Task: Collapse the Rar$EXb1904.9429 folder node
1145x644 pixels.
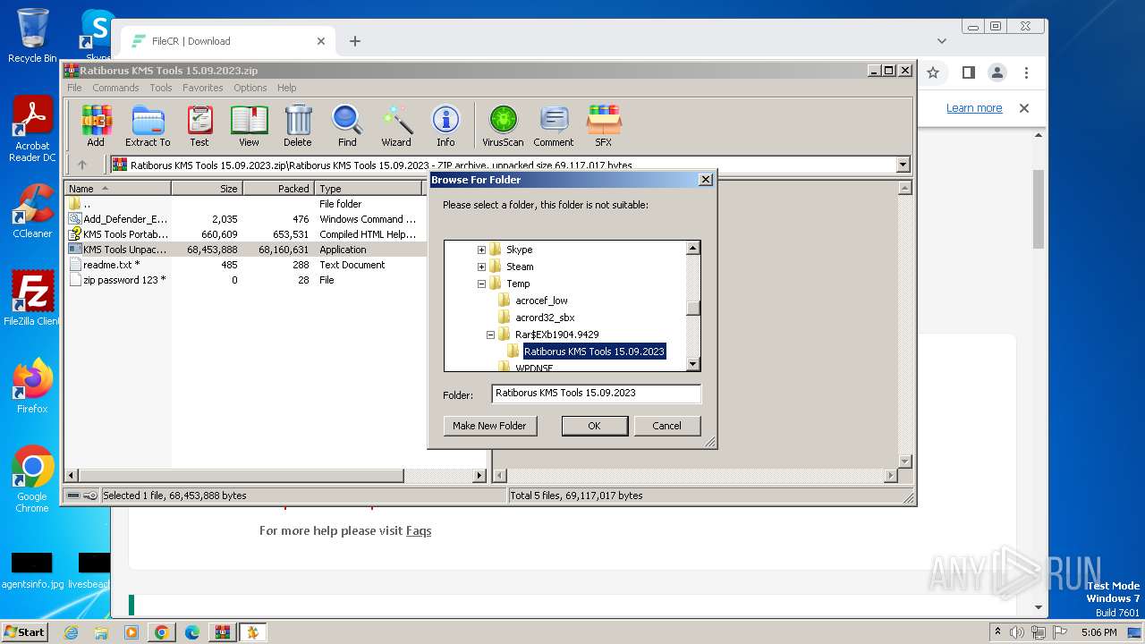Action: [490, 335]
